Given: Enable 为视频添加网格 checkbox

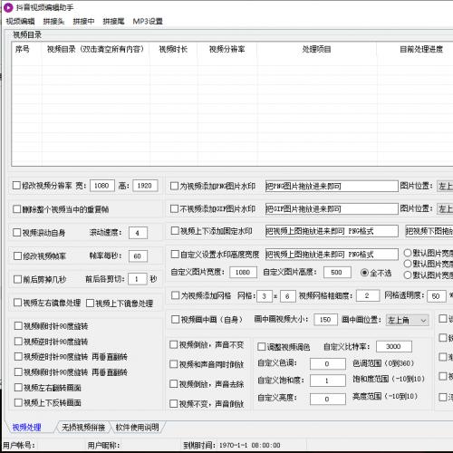Looking at the screenshot, I should coord(175,295).
